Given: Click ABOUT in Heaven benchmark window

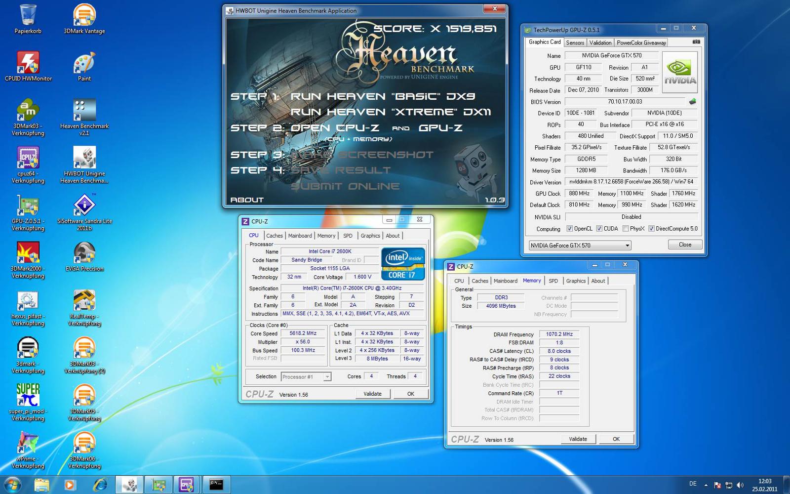Looking at the screenshot, I should coord(247,200).
